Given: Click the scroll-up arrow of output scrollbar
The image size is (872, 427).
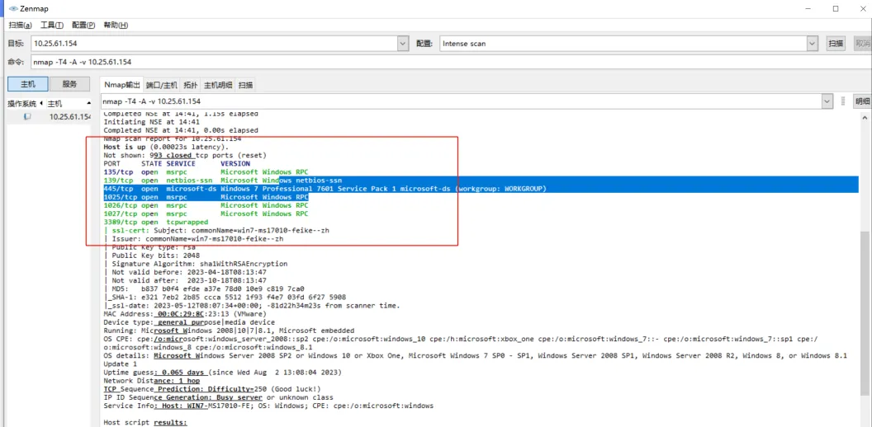Looking at the screenshot, I should [x=865, y=116].
